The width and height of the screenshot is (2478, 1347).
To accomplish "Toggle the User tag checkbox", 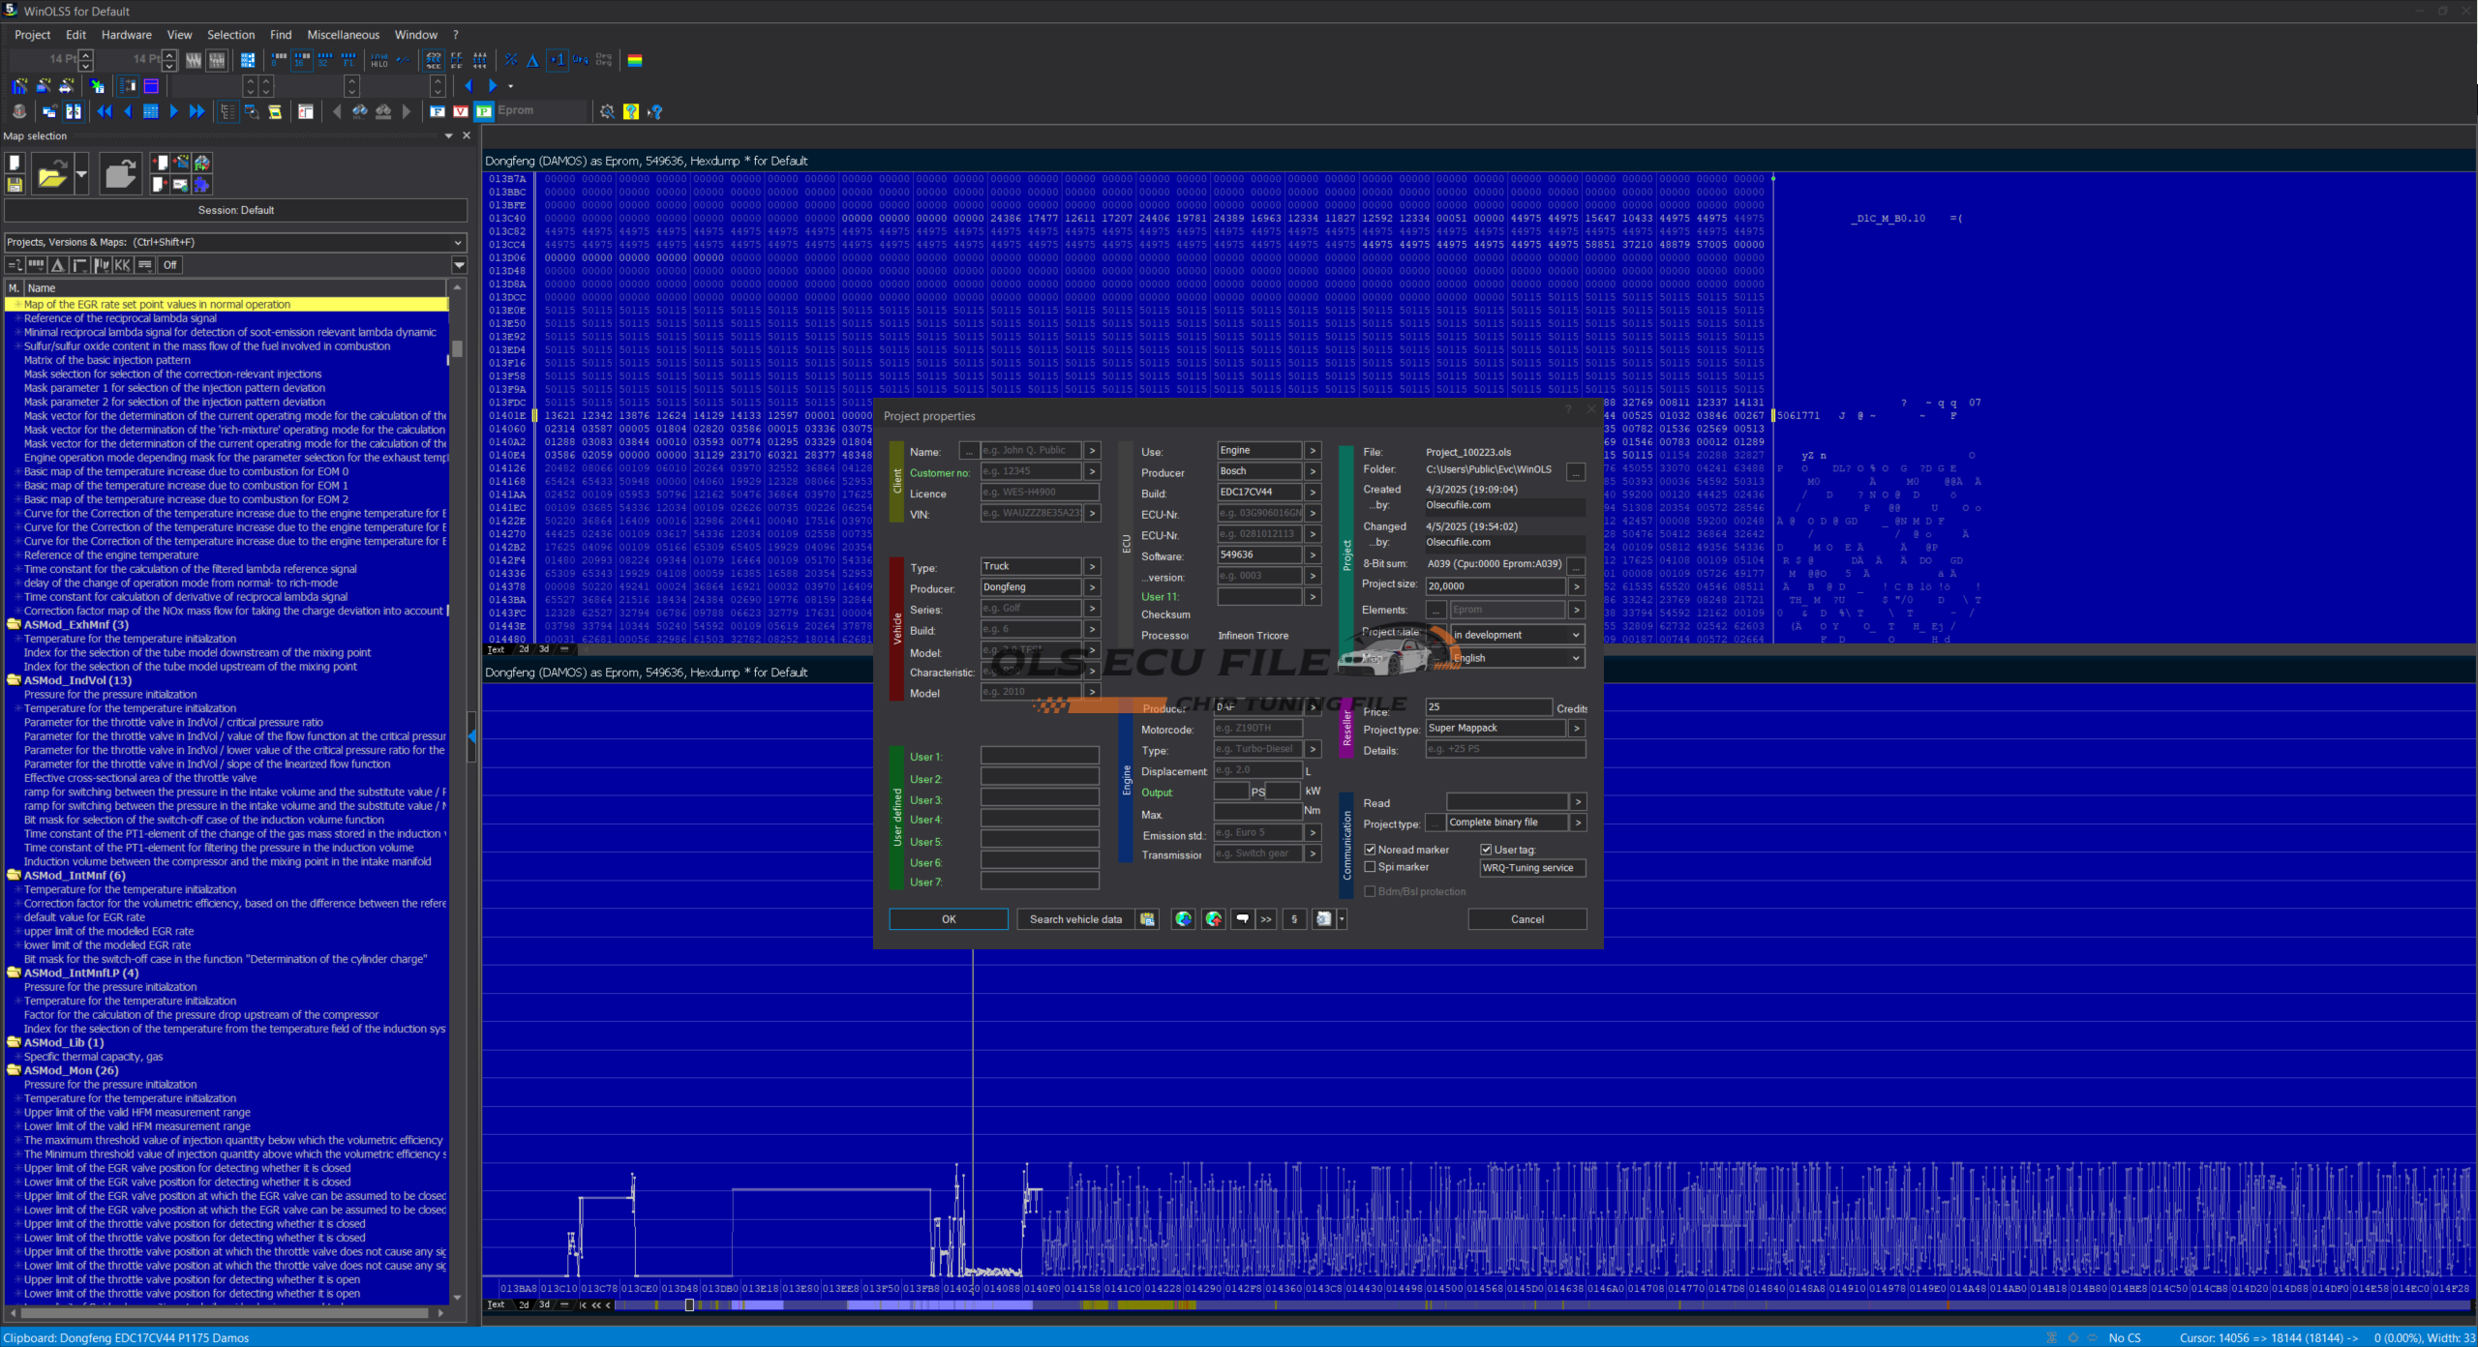I will [1486, 850].
